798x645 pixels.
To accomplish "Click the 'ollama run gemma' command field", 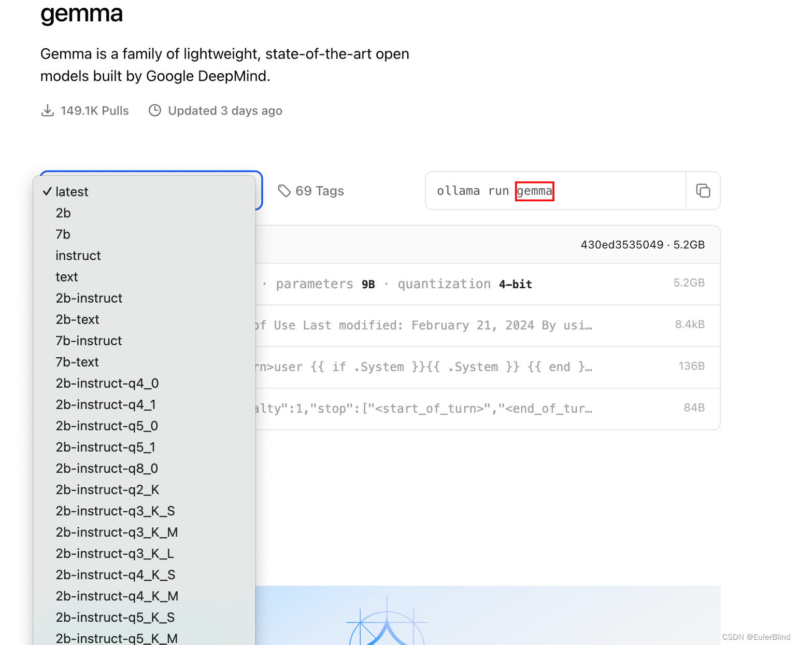I will coord(555,191).
